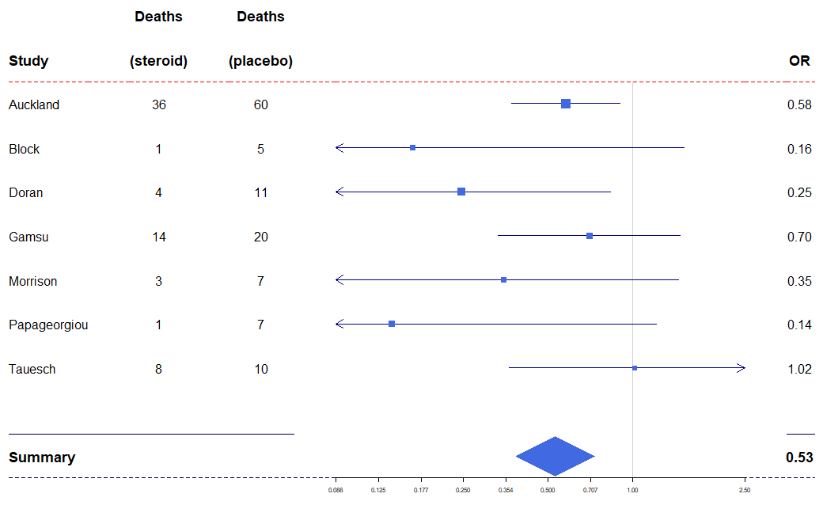Screen dimensions: 823x505
Task: Click the right arrowhead on Tauesch's interval
Action: 741,368
